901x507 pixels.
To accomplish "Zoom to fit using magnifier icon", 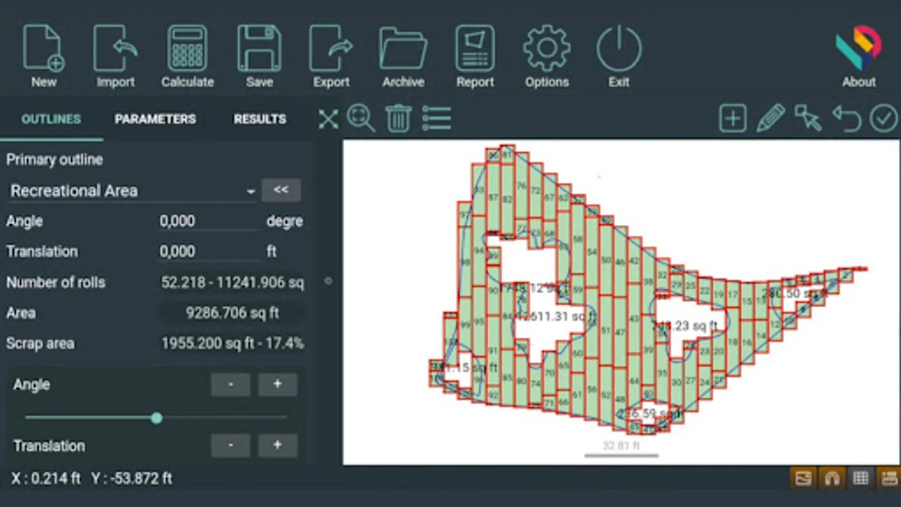I will pos(362,118).
